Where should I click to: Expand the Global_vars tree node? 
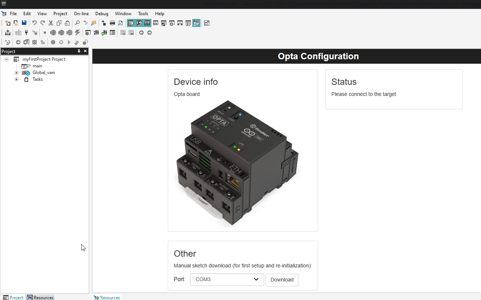point(16,73)
